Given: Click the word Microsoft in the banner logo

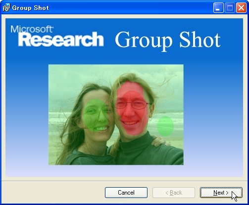Looking at the screenshot, I should pos(32,29).
